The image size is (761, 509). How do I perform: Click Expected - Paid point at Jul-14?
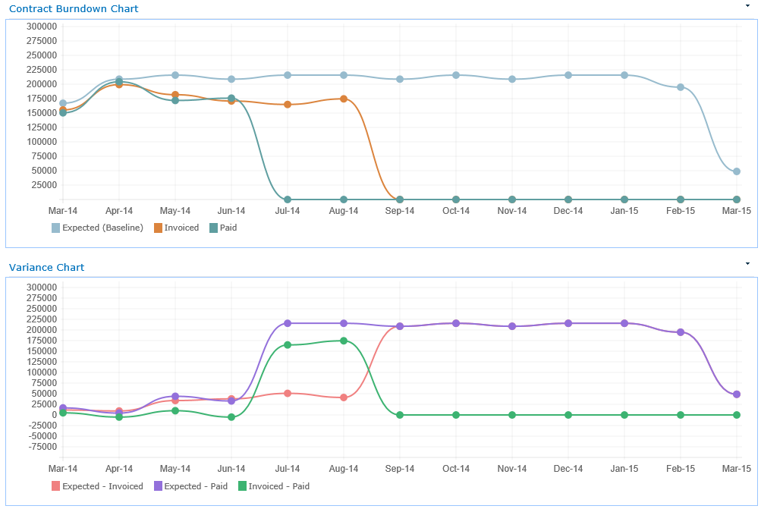click(288, 323)
